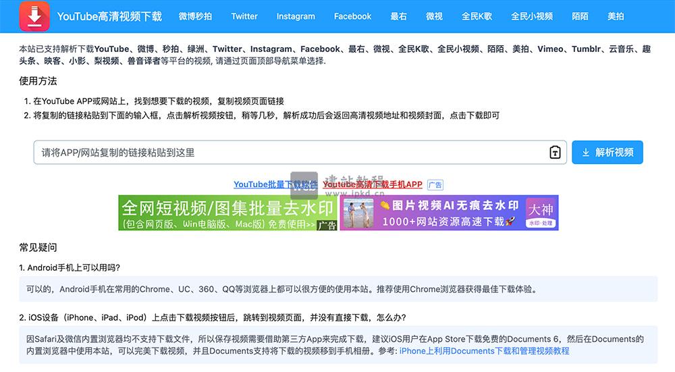Select the 微视 navigation item

(x=434, y=16)
